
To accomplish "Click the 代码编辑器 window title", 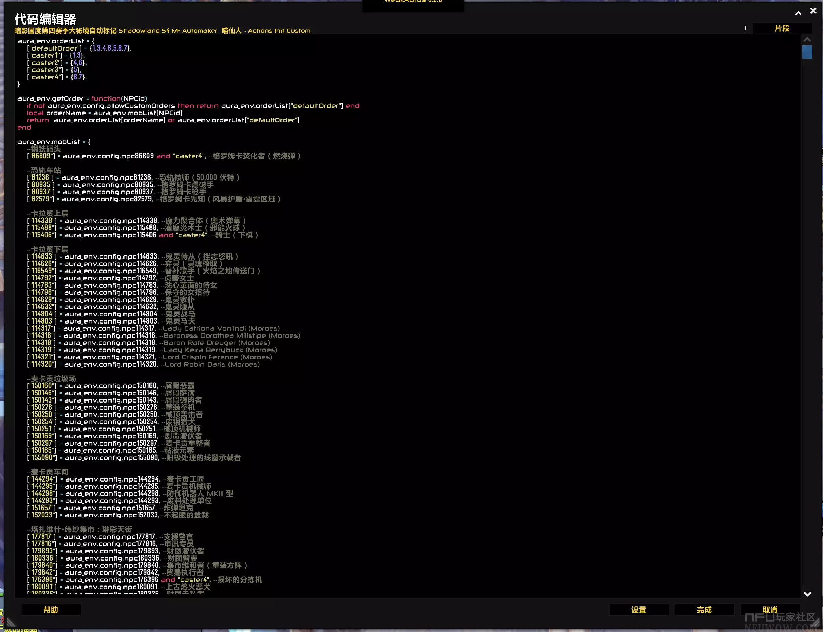I will (x=45, y=19).
